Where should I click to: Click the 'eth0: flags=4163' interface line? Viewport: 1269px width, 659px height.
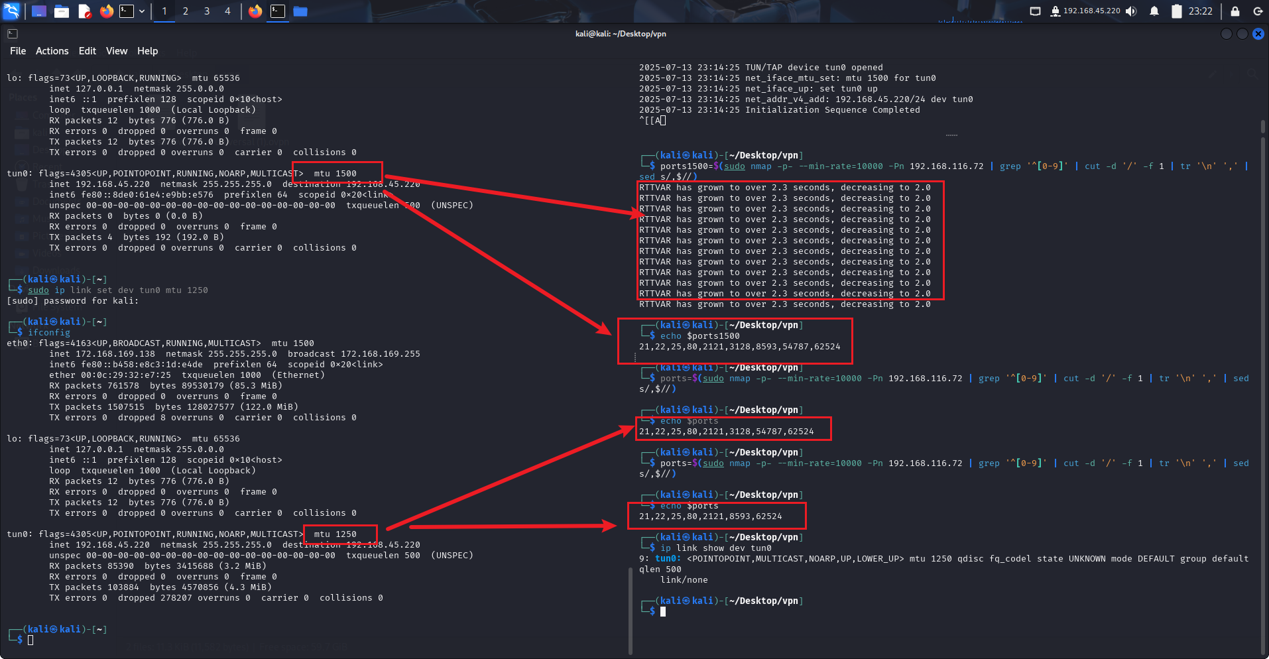coord(160,343)
